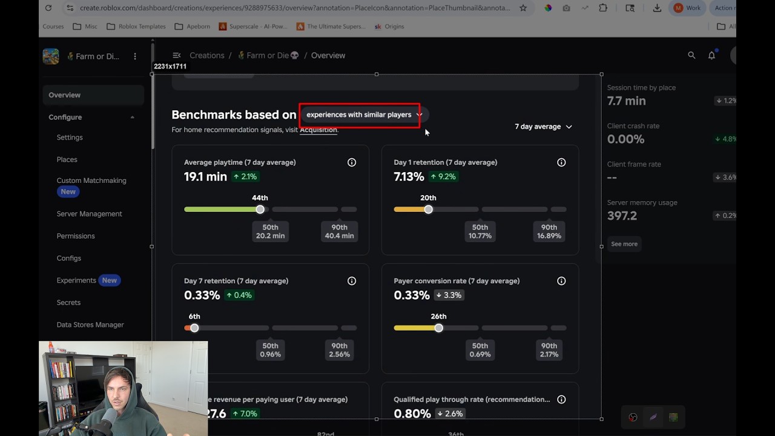Click the 50th 20.2 min benchmark label
775x436 pixels.
(271, 231)
